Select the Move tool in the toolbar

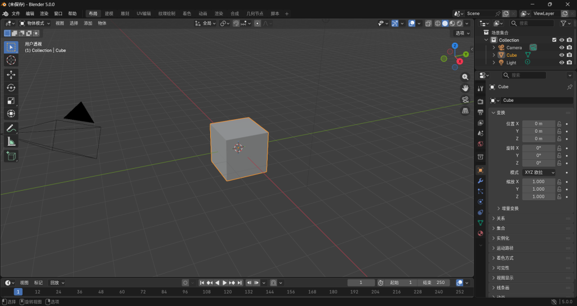click(x=11, y=74)
